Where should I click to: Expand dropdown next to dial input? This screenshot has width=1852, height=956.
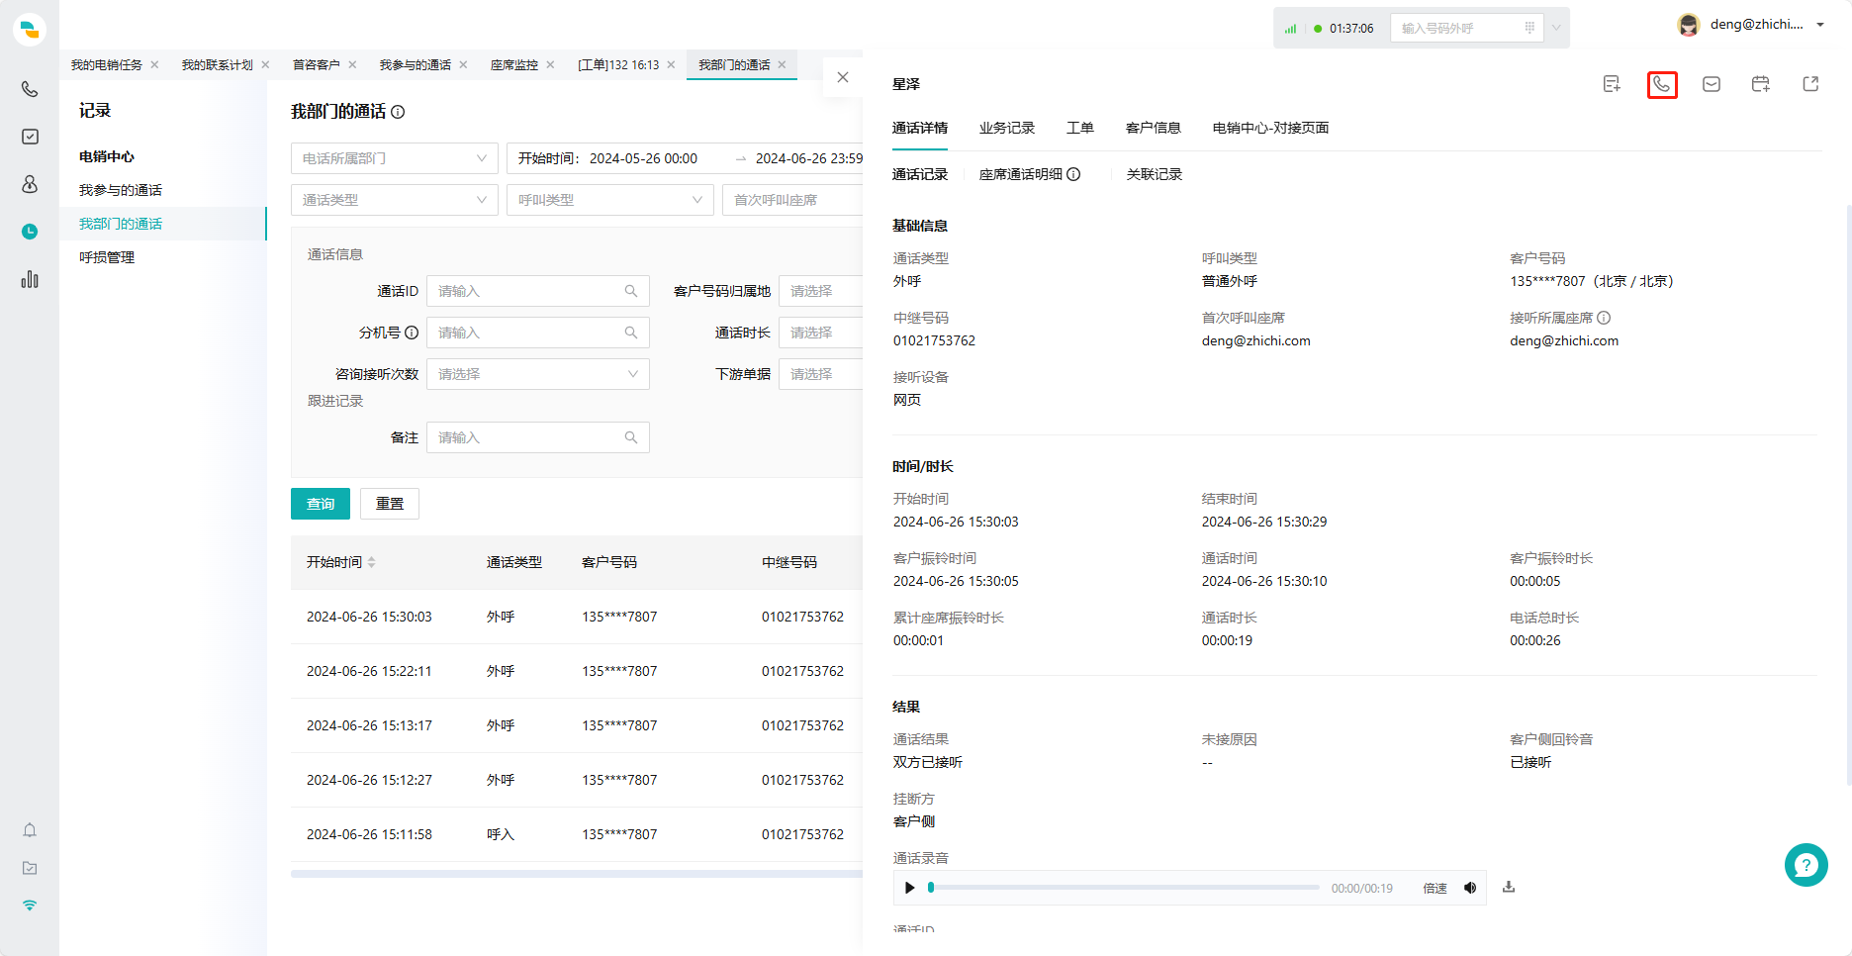tap(1556, 28)
